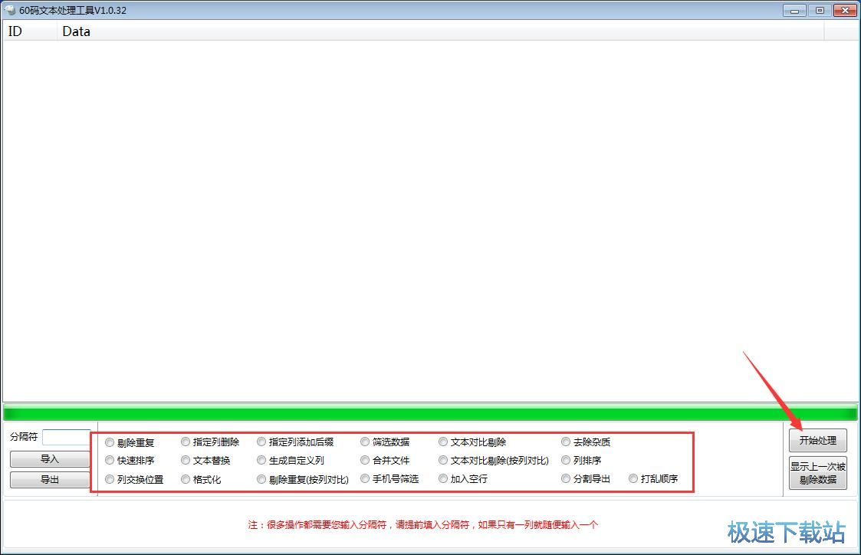Focus the 分隔符 input field
Image resolution: width=861 pixels, height=555 pixels.
[x=67, y=437]
